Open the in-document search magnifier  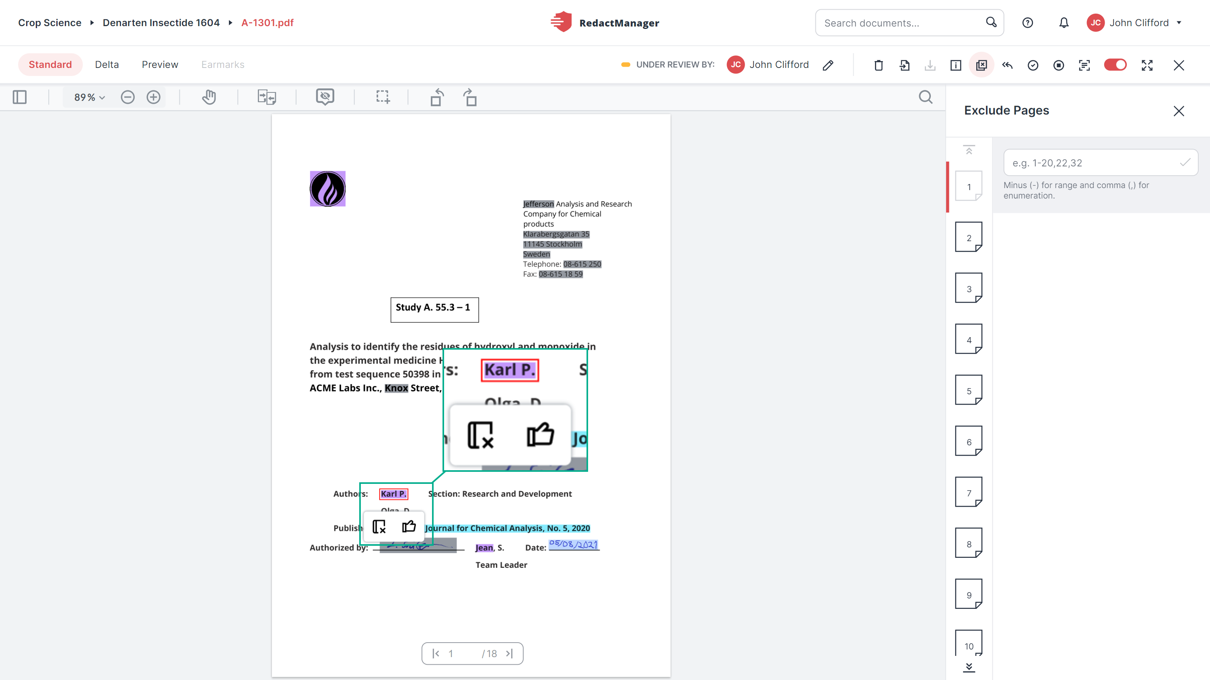click(x=926, y=97)
